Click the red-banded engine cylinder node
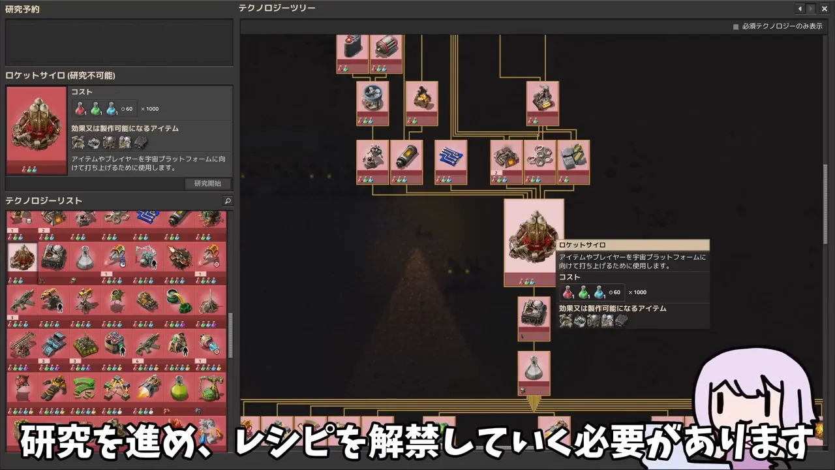The image size is (835, 470). click(x=386, y=54)
